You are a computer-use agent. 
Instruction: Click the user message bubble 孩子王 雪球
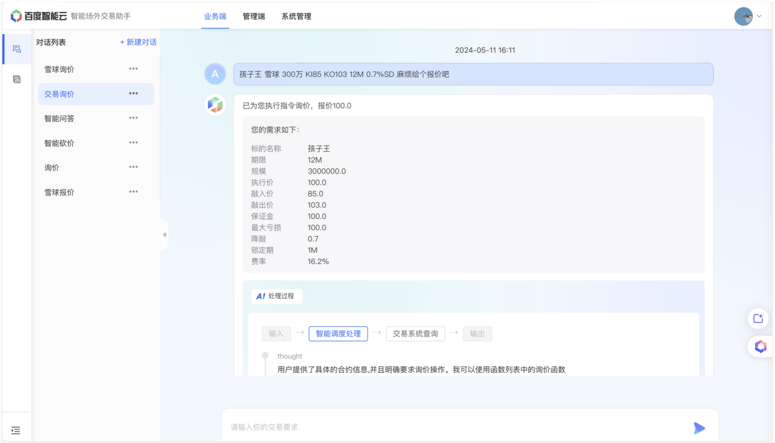[473, 74]
